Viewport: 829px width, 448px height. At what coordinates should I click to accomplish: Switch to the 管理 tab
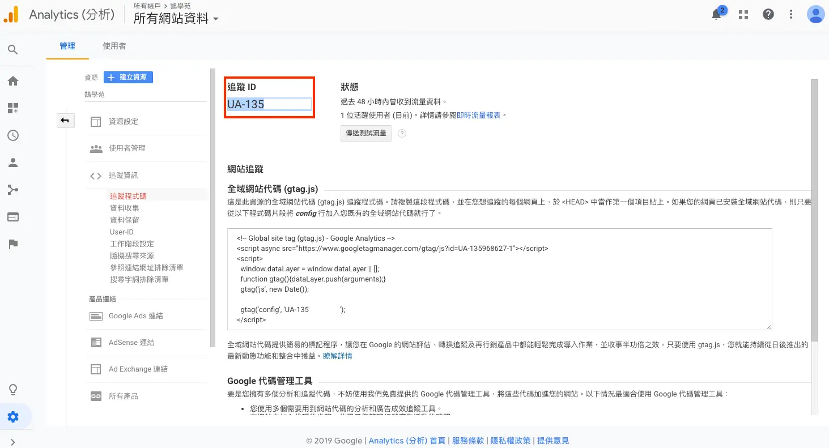pos(67,46)
